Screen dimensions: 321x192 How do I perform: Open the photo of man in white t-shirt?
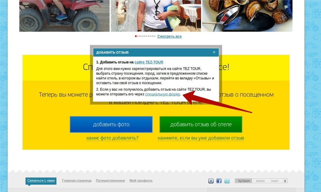(156, 16)
